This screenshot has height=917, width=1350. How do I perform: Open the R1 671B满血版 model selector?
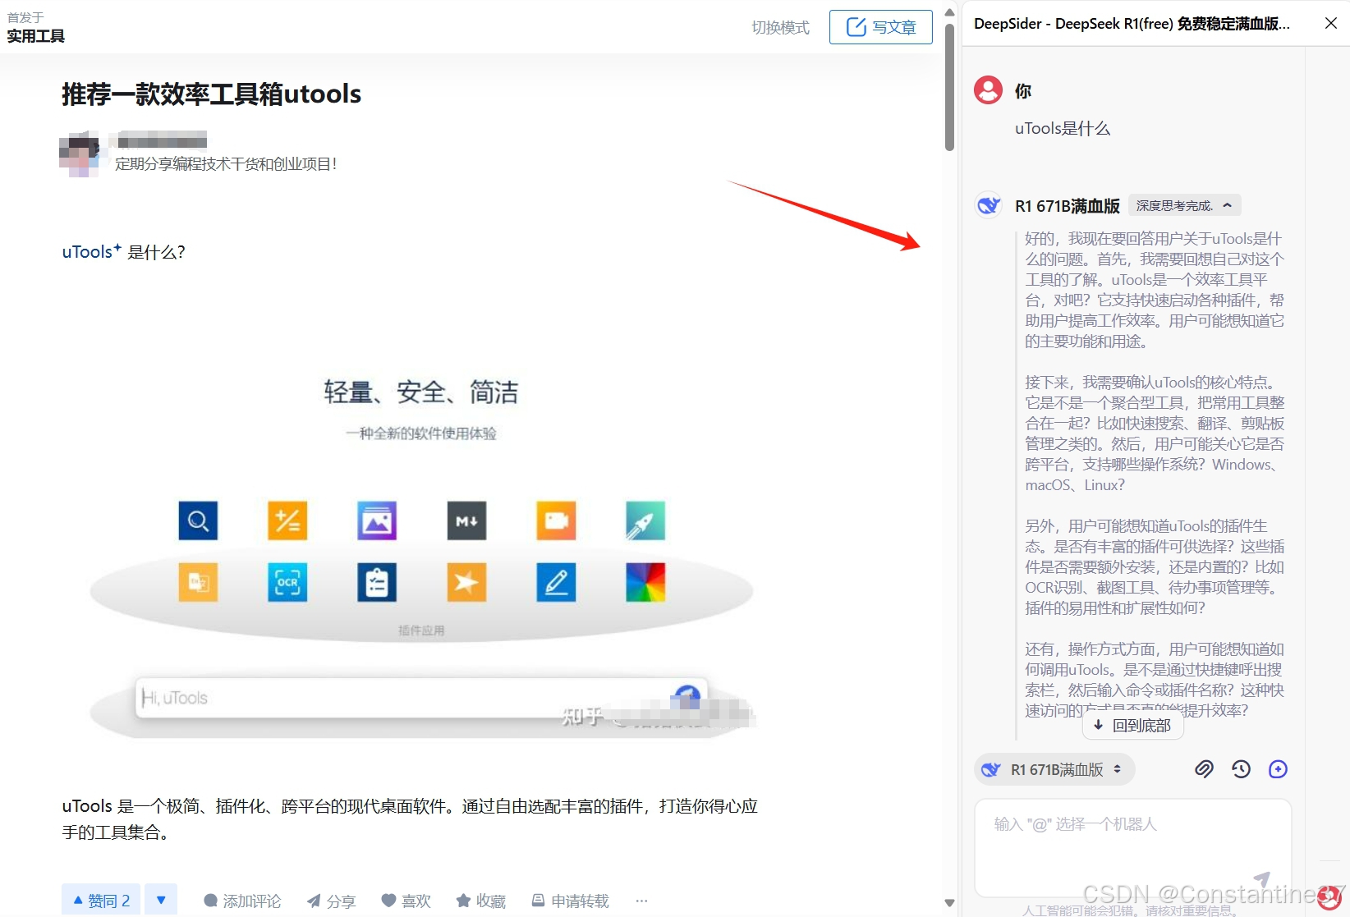click(x=1054, y=769)
